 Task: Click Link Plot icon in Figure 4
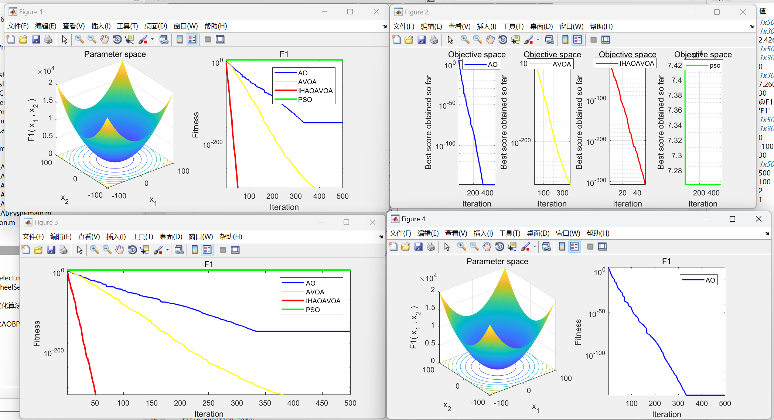pos(546,246)
